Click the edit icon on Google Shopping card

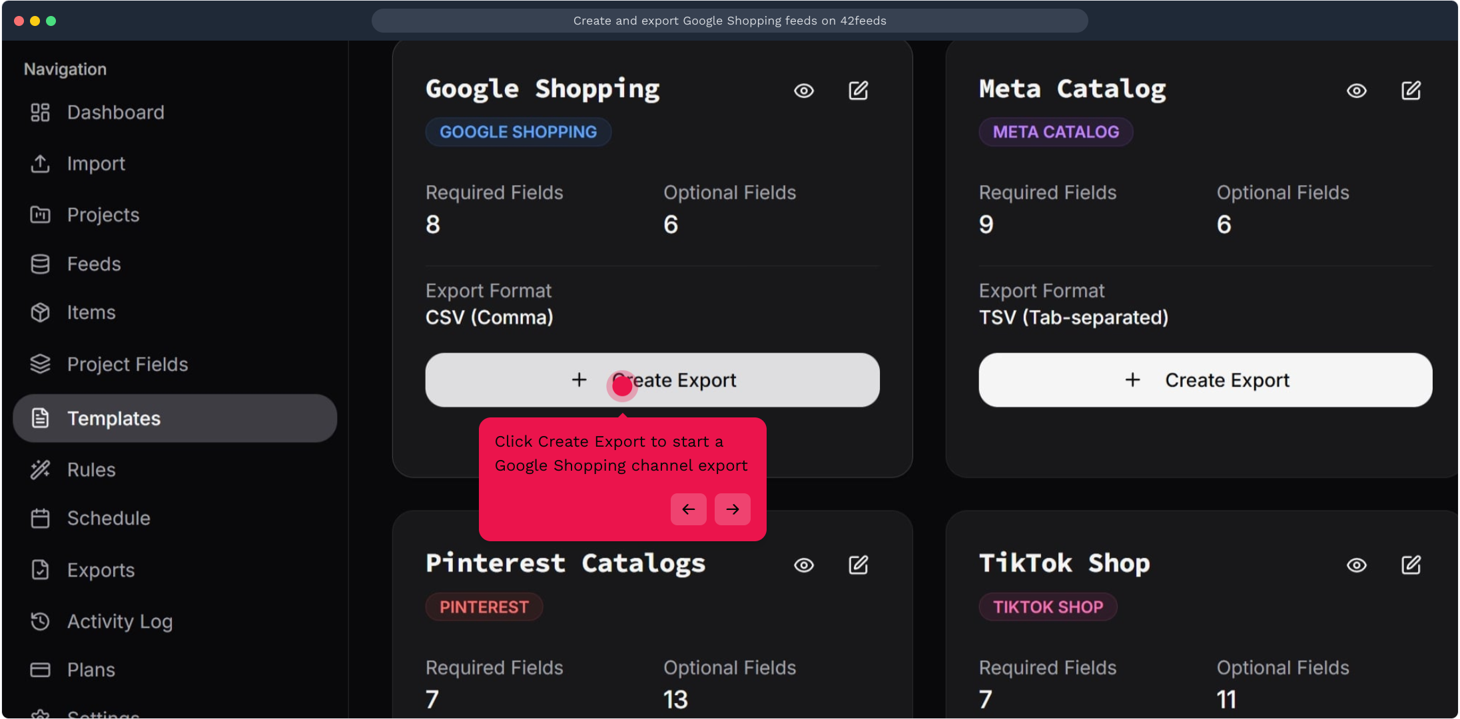pyautogui.click(x=858, y=91)
